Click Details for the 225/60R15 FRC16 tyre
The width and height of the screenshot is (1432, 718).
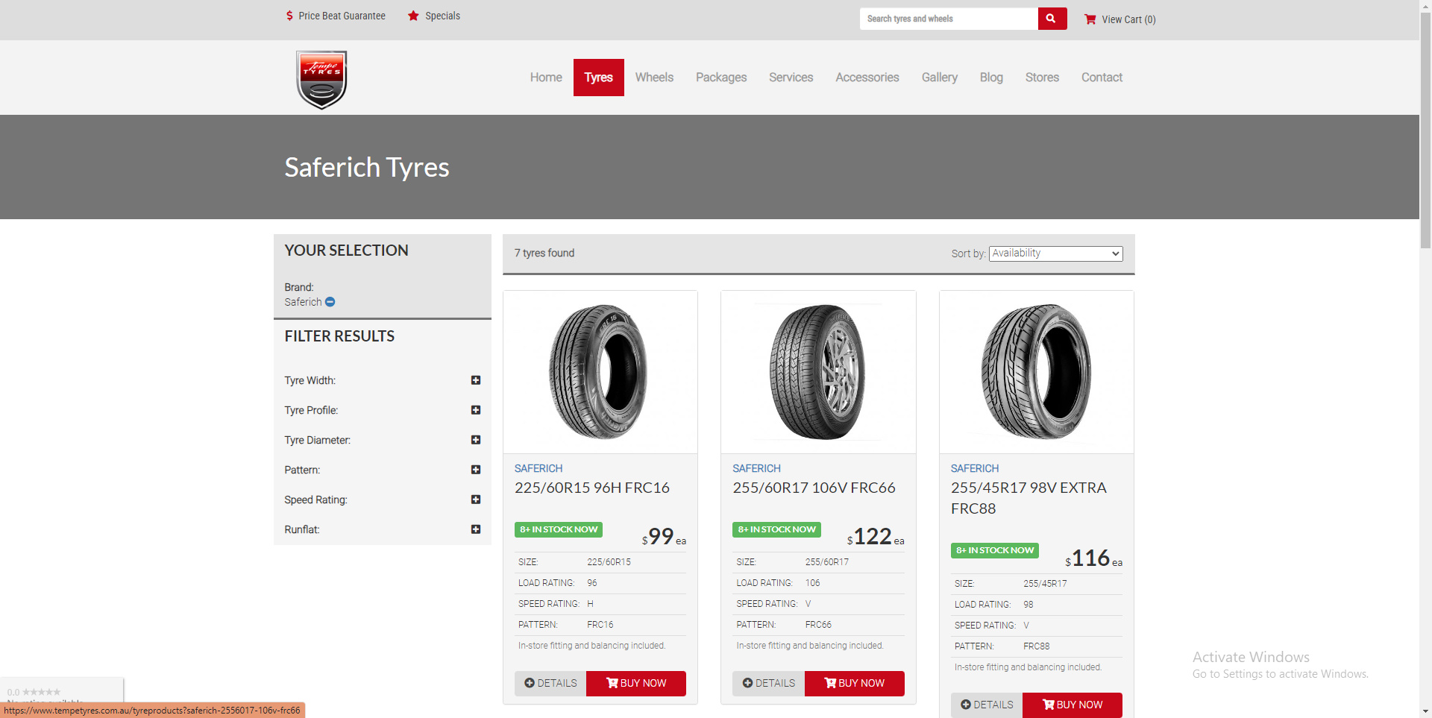click(550, 684)
